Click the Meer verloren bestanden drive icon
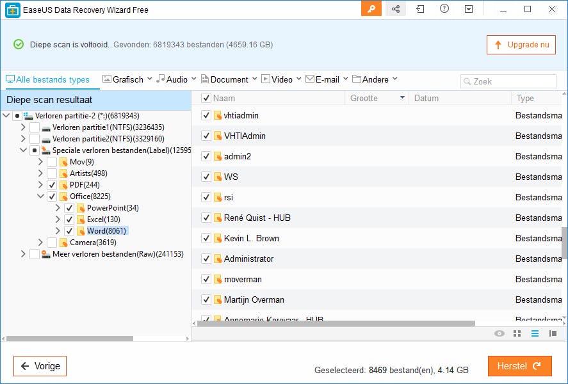Viewport: 568px width, 384px height. tap(46, 254)
